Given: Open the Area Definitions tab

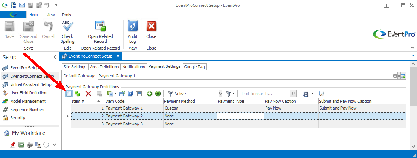Looking at the screenshot, I should point(104,67).
